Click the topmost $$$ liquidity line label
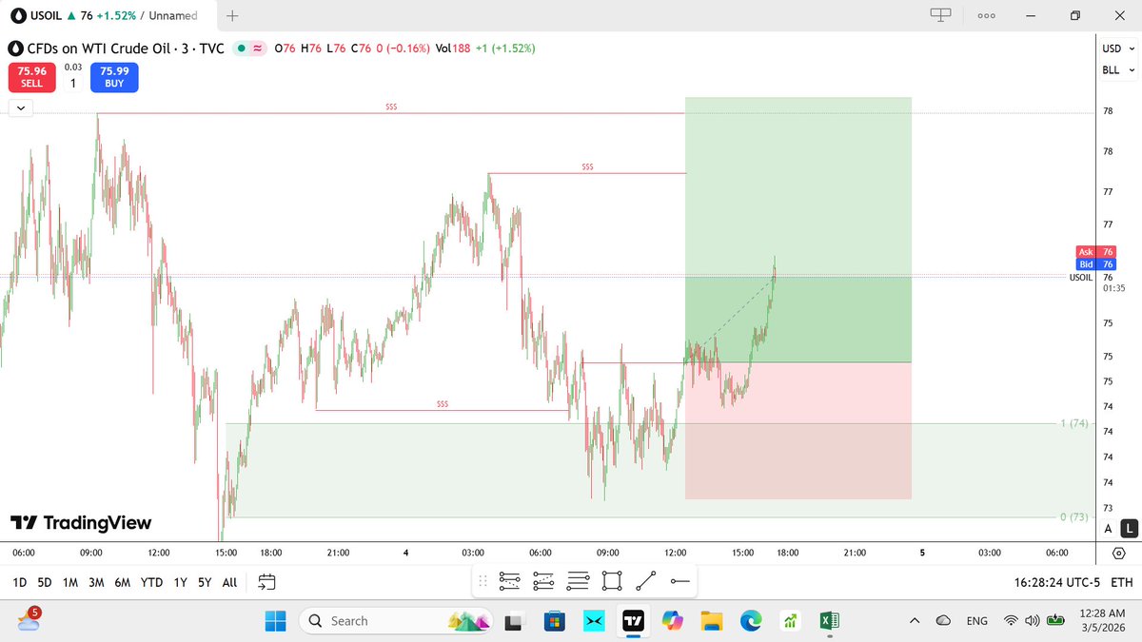The image size is (1142, 642). 391,107
